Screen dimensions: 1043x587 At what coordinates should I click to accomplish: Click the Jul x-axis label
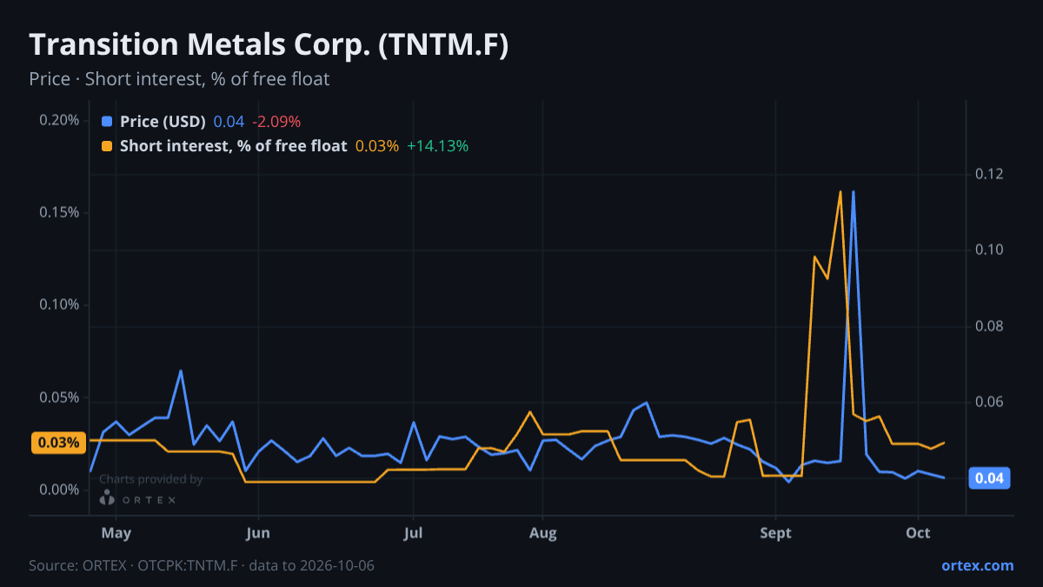point(413,532)
